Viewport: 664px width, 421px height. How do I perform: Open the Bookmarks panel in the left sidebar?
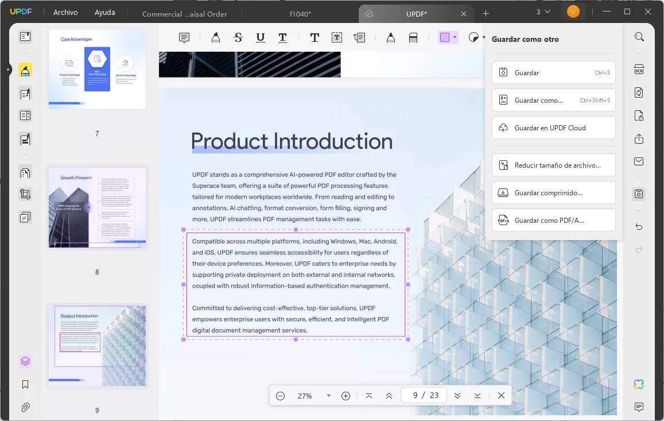25,384
